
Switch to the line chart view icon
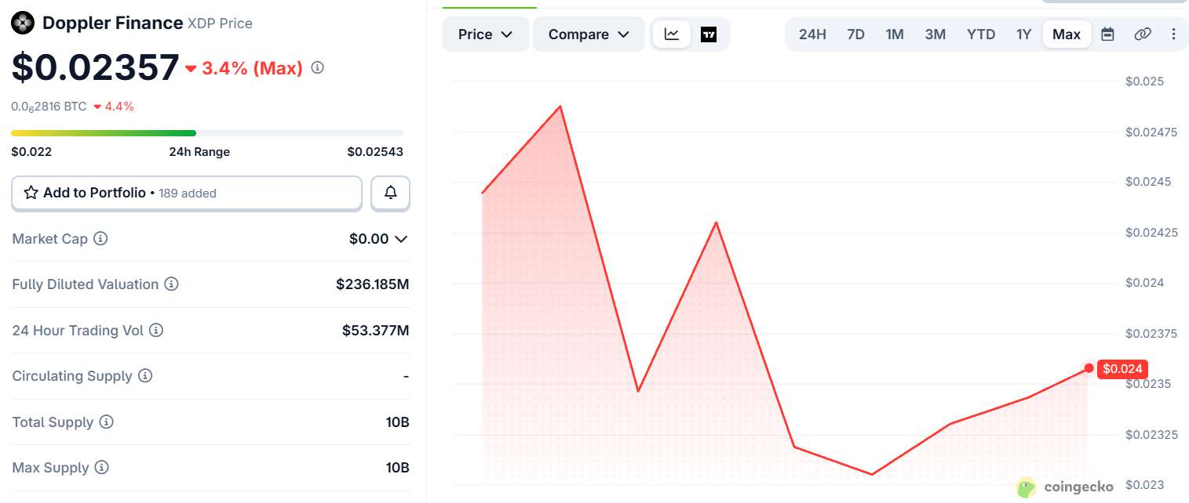click(672, 34)
